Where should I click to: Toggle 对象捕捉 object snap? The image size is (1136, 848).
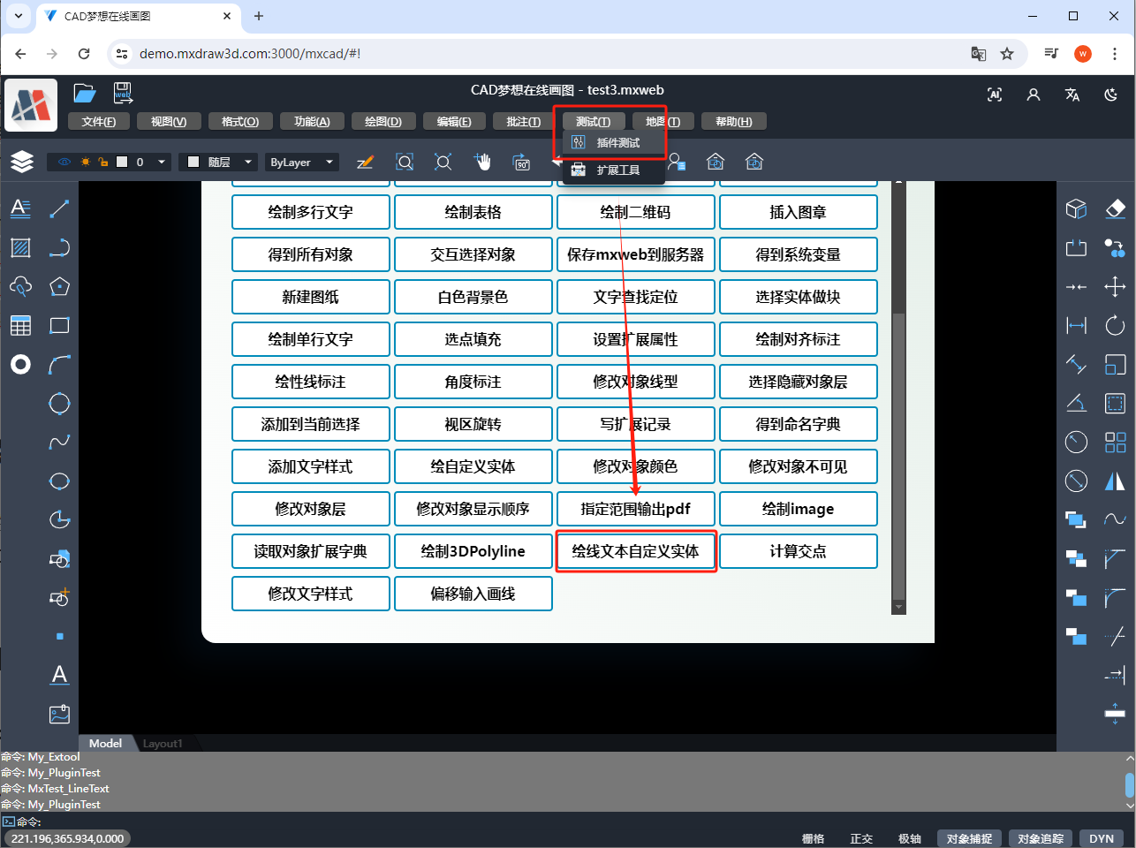click(x=969, y=838)
